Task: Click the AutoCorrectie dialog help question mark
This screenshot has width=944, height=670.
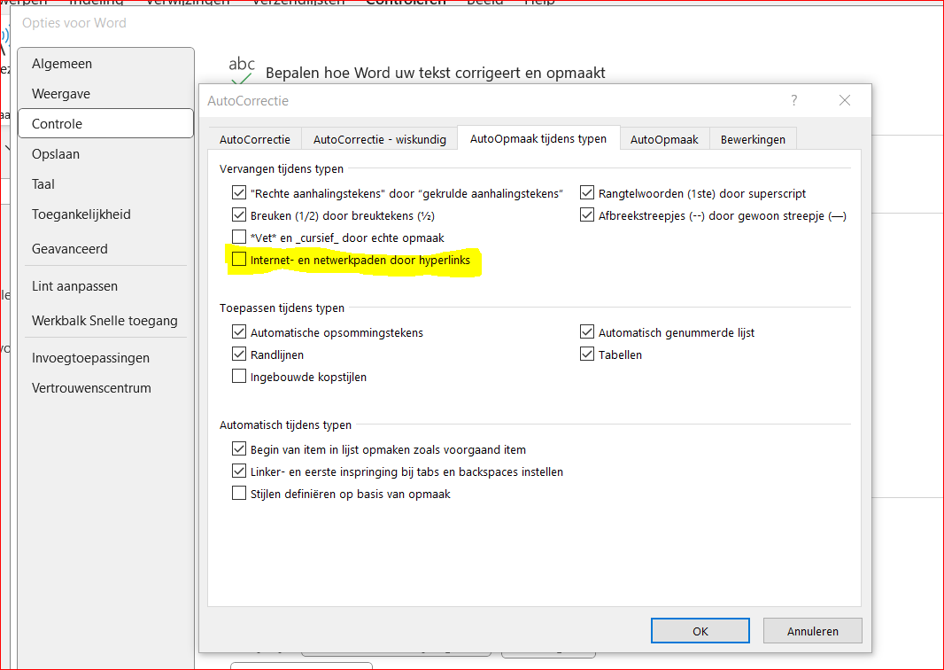Action: tap(794, 101)
